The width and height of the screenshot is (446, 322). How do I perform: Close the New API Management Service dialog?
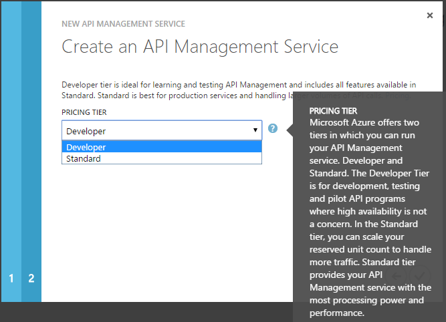(x=430, y=15)
